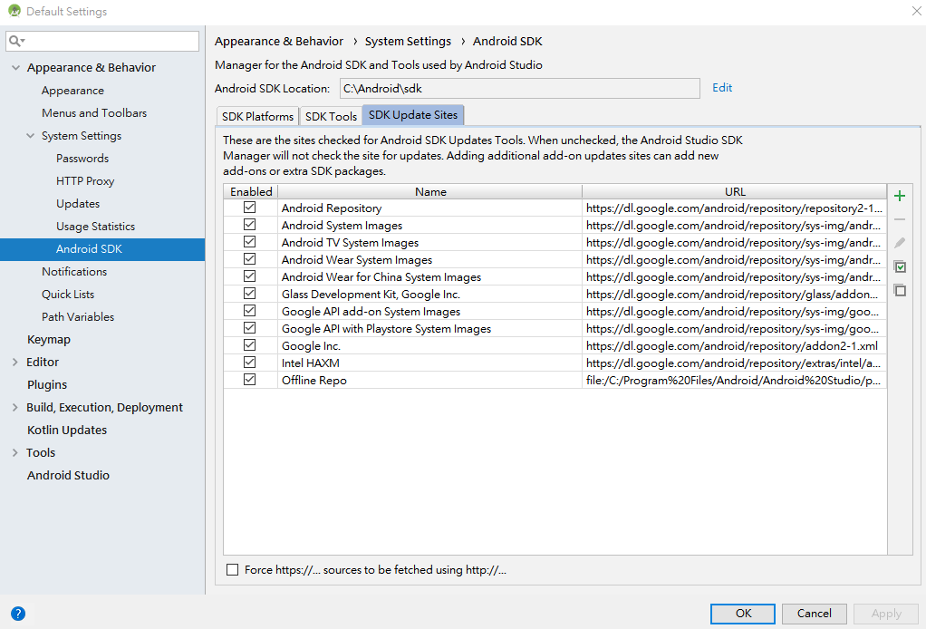Click the URL column header
Screen dimensions: 926x629
[735, 191]
